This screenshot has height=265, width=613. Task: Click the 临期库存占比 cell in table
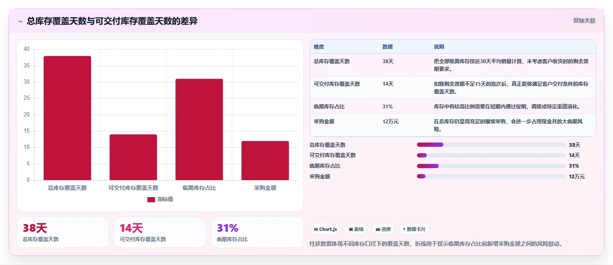[329, 107]
